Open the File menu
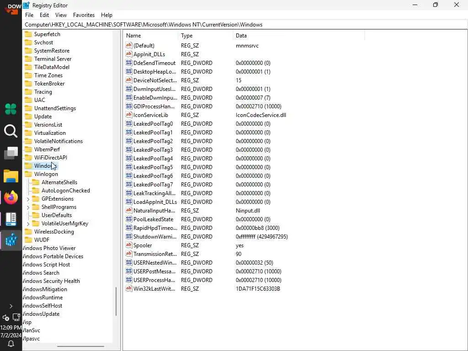 click(x=29, y=15)
